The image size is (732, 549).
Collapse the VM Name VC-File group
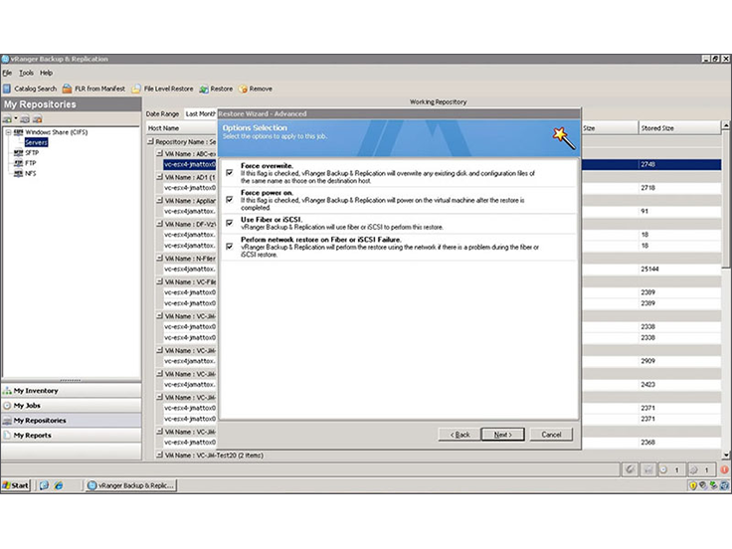pyautogui.click(x=160, y=281)
